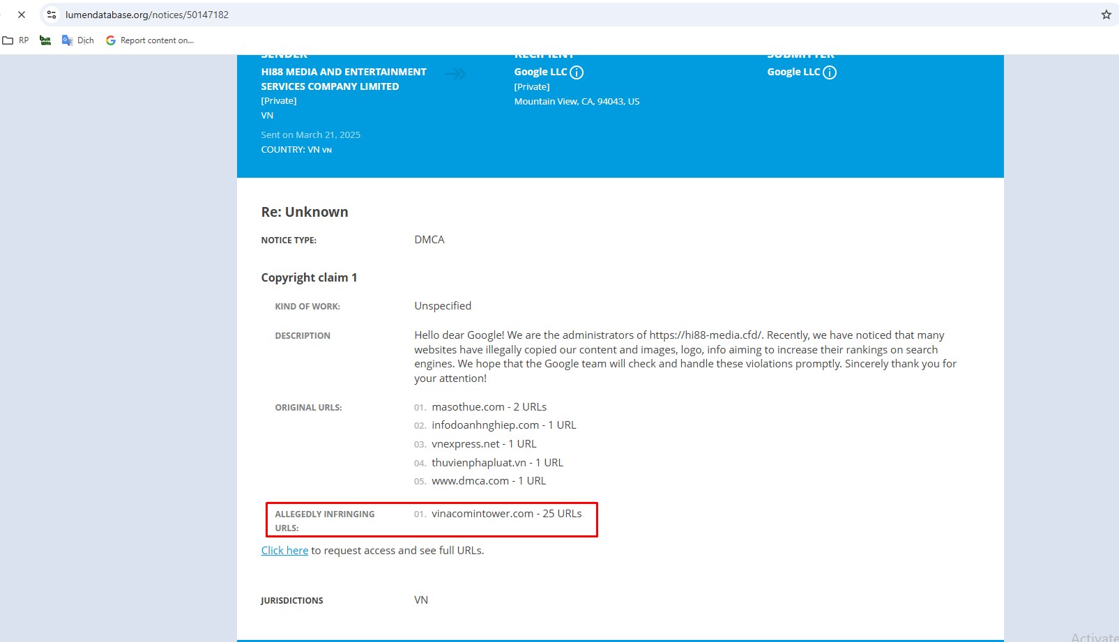Viewport: 1119px width, 642px height.
Task: Click 'www.dmca.com - 1 URL' entry
Action: [x=489, y=480]
